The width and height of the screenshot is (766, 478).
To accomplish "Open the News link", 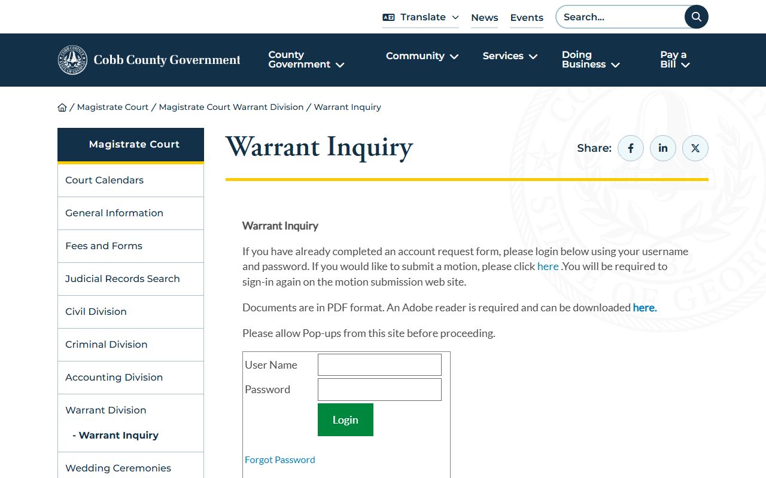I will click(x=485, y=18).
